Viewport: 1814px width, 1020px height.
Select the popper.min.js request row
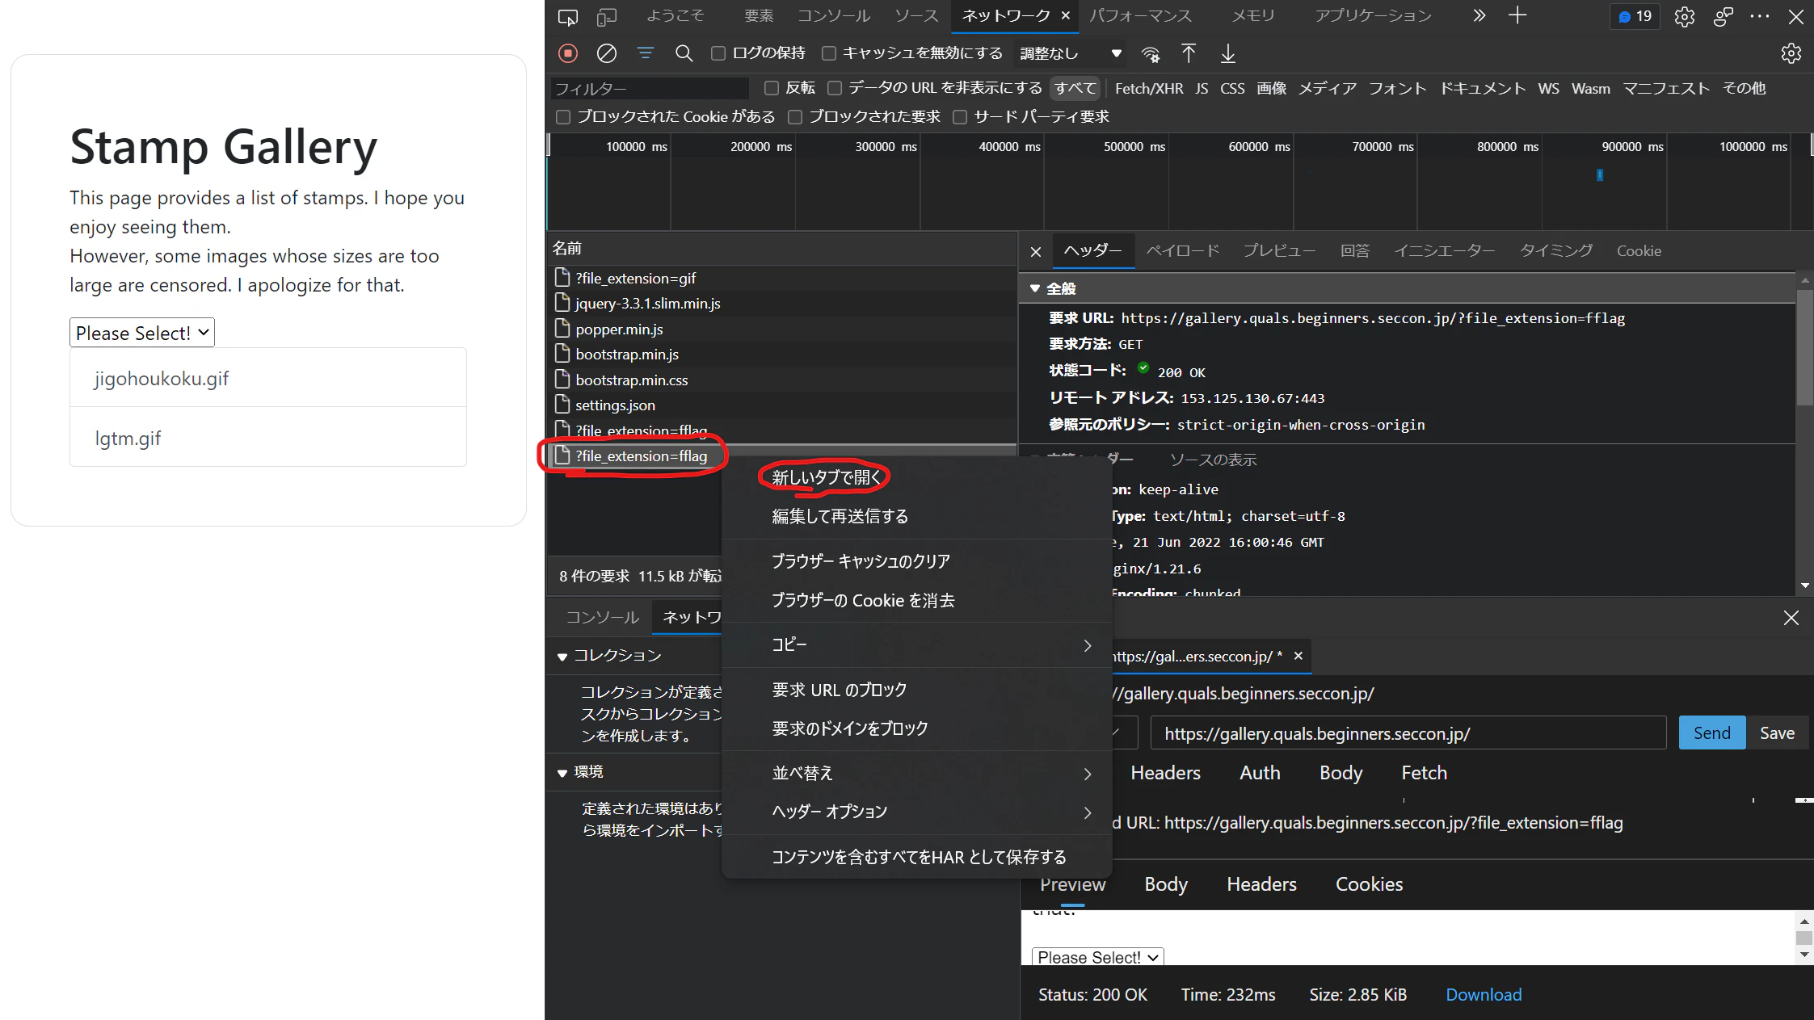point(781,329)
